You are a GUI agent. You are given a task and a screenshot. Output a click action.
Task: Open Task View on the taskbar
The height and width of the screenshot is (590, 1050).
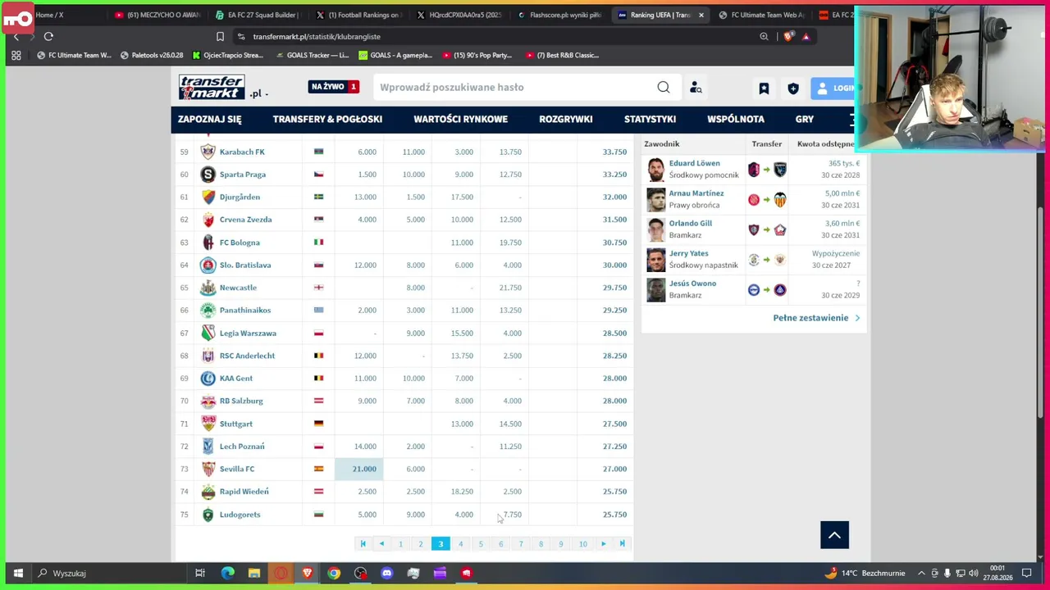[x=200, y=573]
